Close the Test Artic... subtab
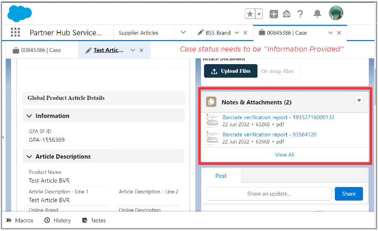The height and width of the screenshot is (231, 378). click(x=141, y=50)
